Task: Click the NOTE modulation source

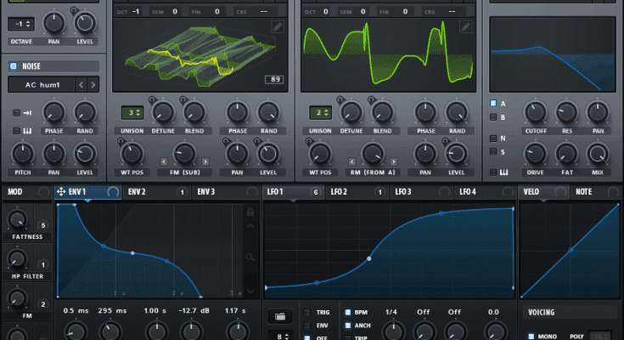Action: (583, 192)
